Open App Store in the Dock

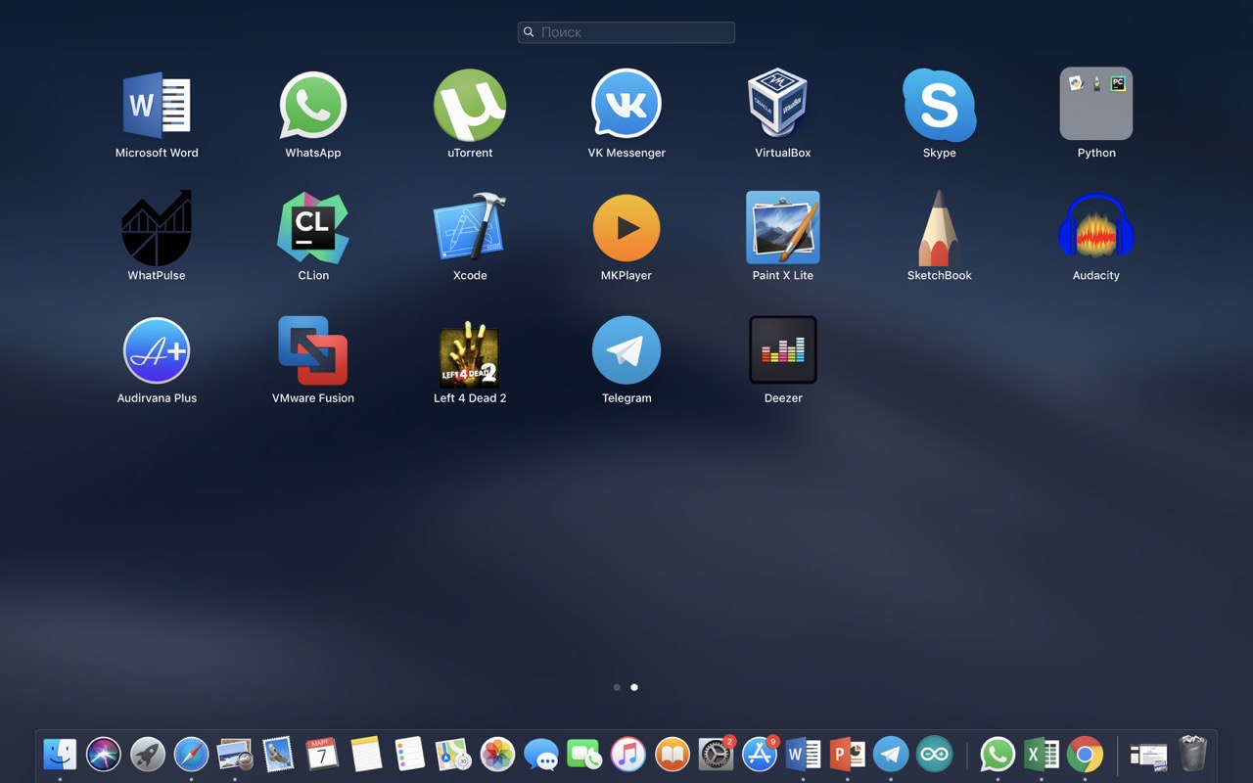760,754
